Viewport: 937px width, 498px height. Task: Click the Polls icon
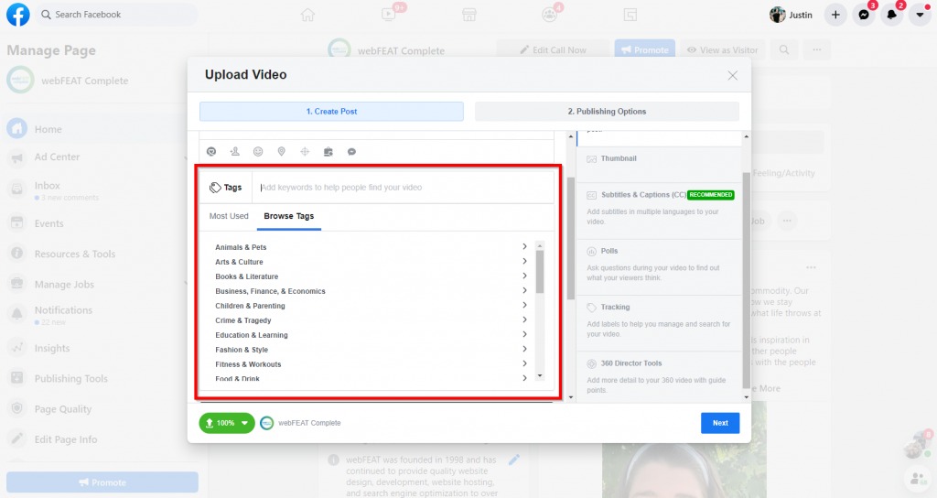pos(592,251)
